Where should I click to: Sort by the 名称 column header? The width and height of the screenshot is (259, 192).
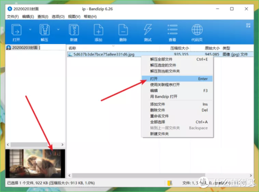point(72,48)
